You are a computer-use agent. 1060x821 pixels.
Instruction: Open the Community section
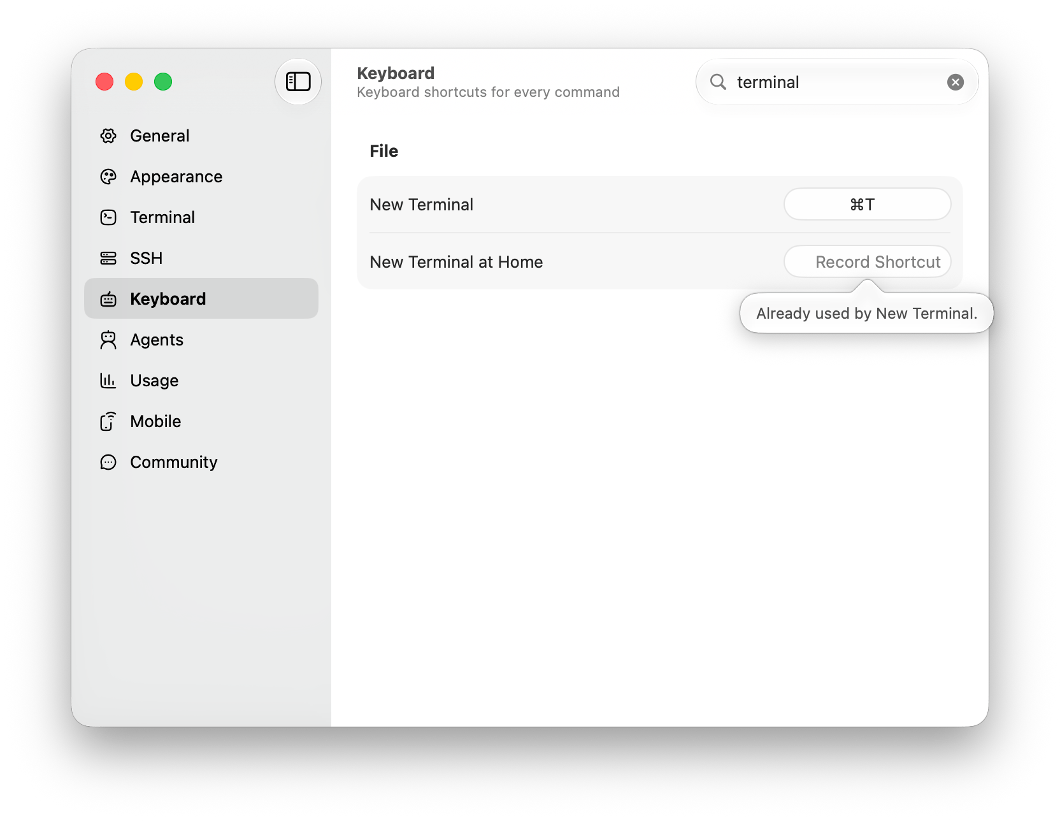click(x=201, y=462)
